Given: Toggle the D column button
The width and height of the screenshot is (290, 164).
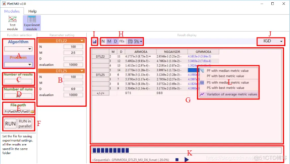Looking at the screenshot, I should [115, 41].
